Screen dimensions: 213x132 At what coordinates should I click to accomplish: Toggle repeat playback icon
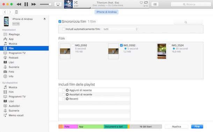tap(146, 2)
